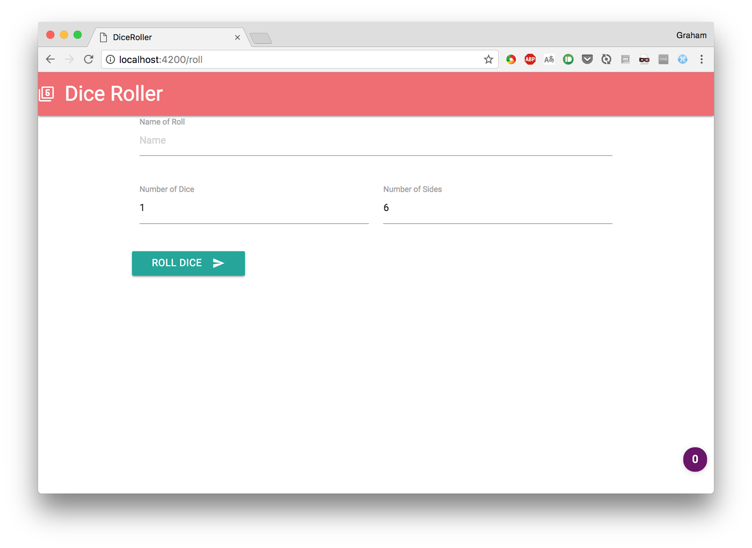Click the sync extension icon

tap(606, 59)
